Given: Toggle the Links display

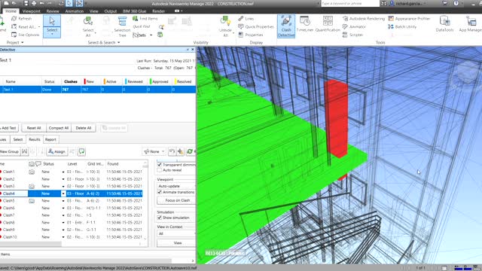Looking at the screenshot, I should [x=246, y=18].
